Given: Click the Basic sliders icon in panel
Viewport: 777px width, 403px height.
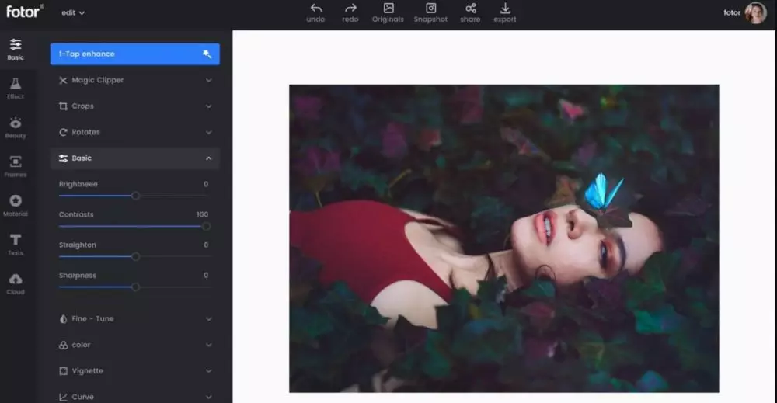Looking at the screenshot, I should click(63, 158).
